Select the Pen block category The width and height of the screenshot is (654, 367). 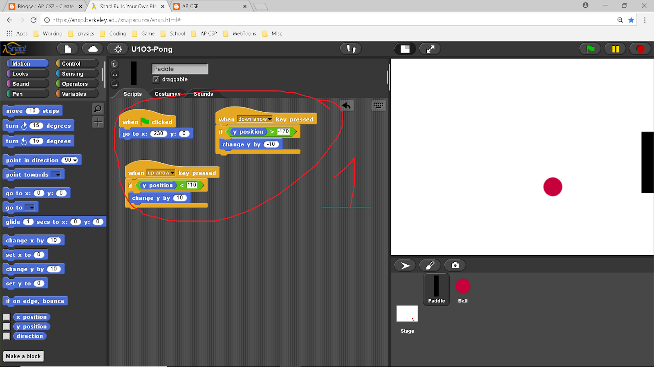(x=28, y=94)
